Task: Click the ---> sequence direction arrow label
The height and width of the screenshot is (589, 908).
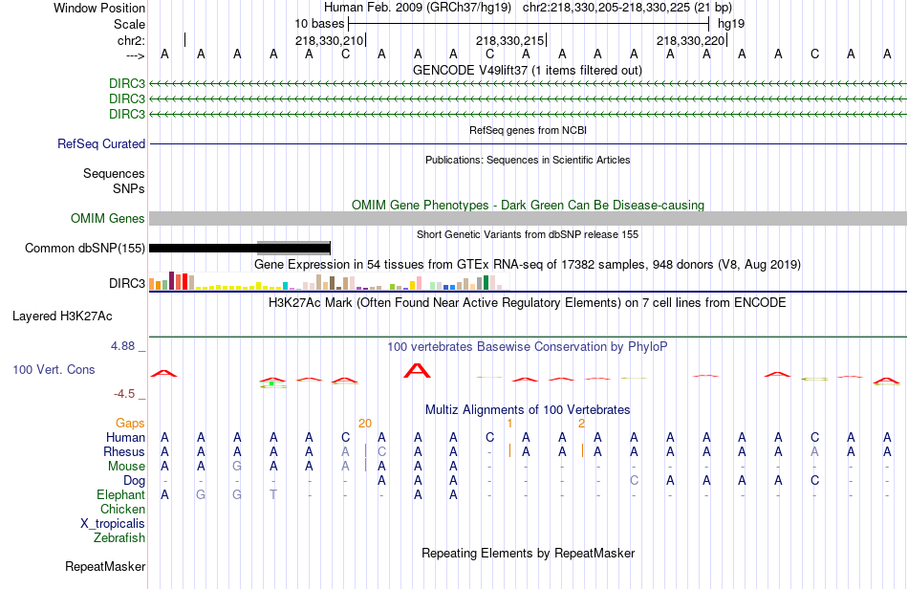Action: pos(135,55)
